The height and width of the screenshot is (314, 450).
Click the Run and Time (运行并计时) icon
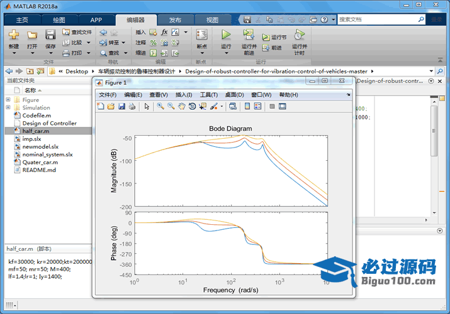pyautogui.click(x=300, y=35)
